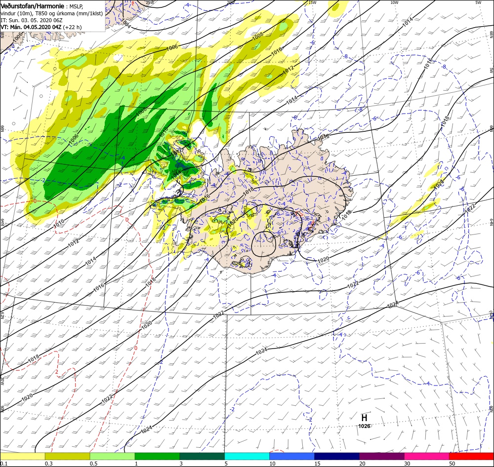Click the '50' legend scale value
Image resolution: width=494 pixels, height=467 pixels.
452,464
